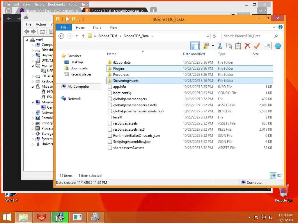Open the Home ribbon tab
The height and width of the screenshot is (223, 298).
pyautogui.click(x=80, y=28)
